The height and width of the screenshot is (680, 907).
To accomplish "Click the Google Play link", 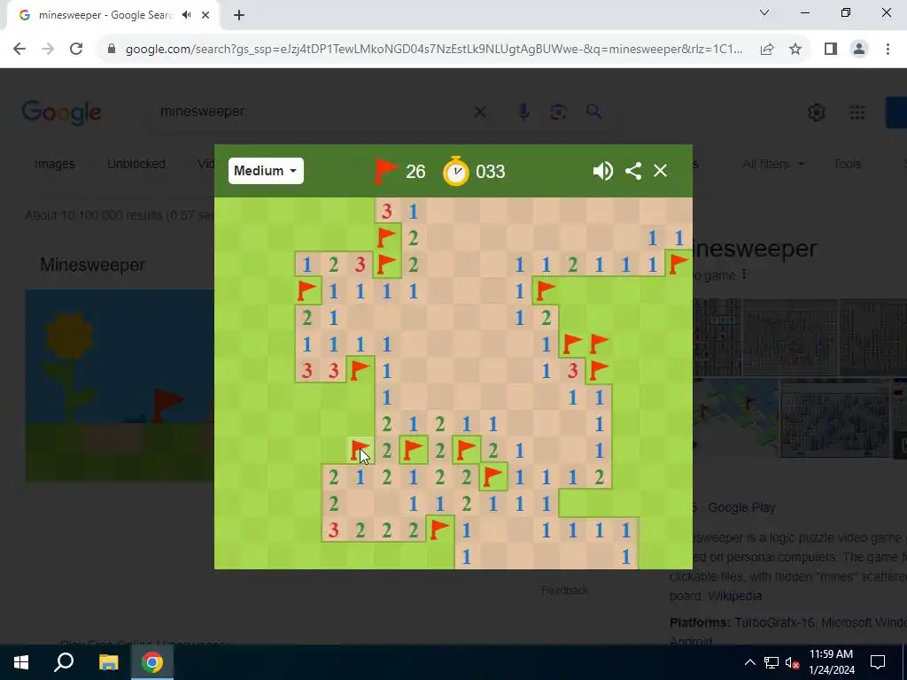I will coord(741,507).
